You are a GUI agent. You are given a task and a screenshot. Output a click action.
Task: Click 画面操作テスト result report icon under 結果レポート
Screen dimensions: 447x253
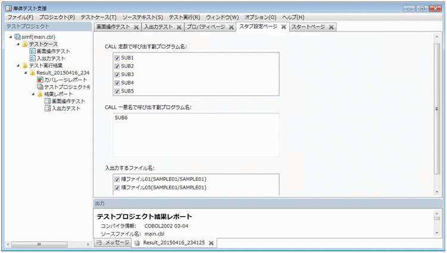(48, 101)
